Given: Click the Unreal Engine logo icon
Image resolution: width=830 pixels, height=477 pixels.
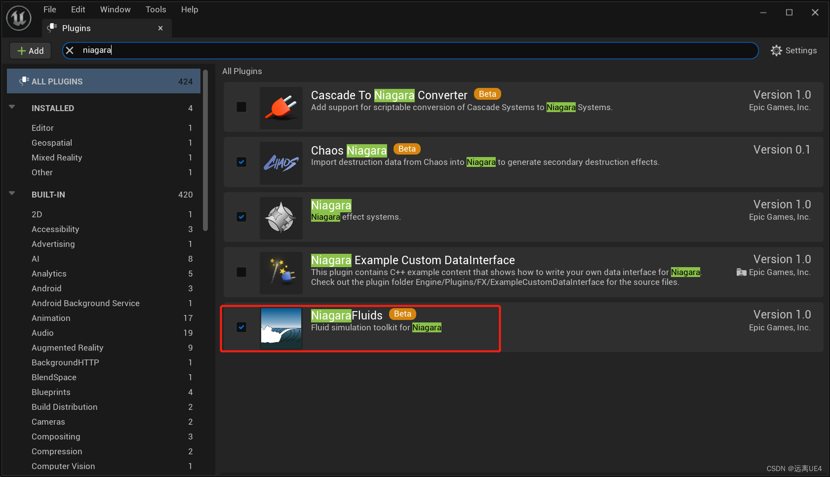Looking at the screenshot, I should coord(19,18).
